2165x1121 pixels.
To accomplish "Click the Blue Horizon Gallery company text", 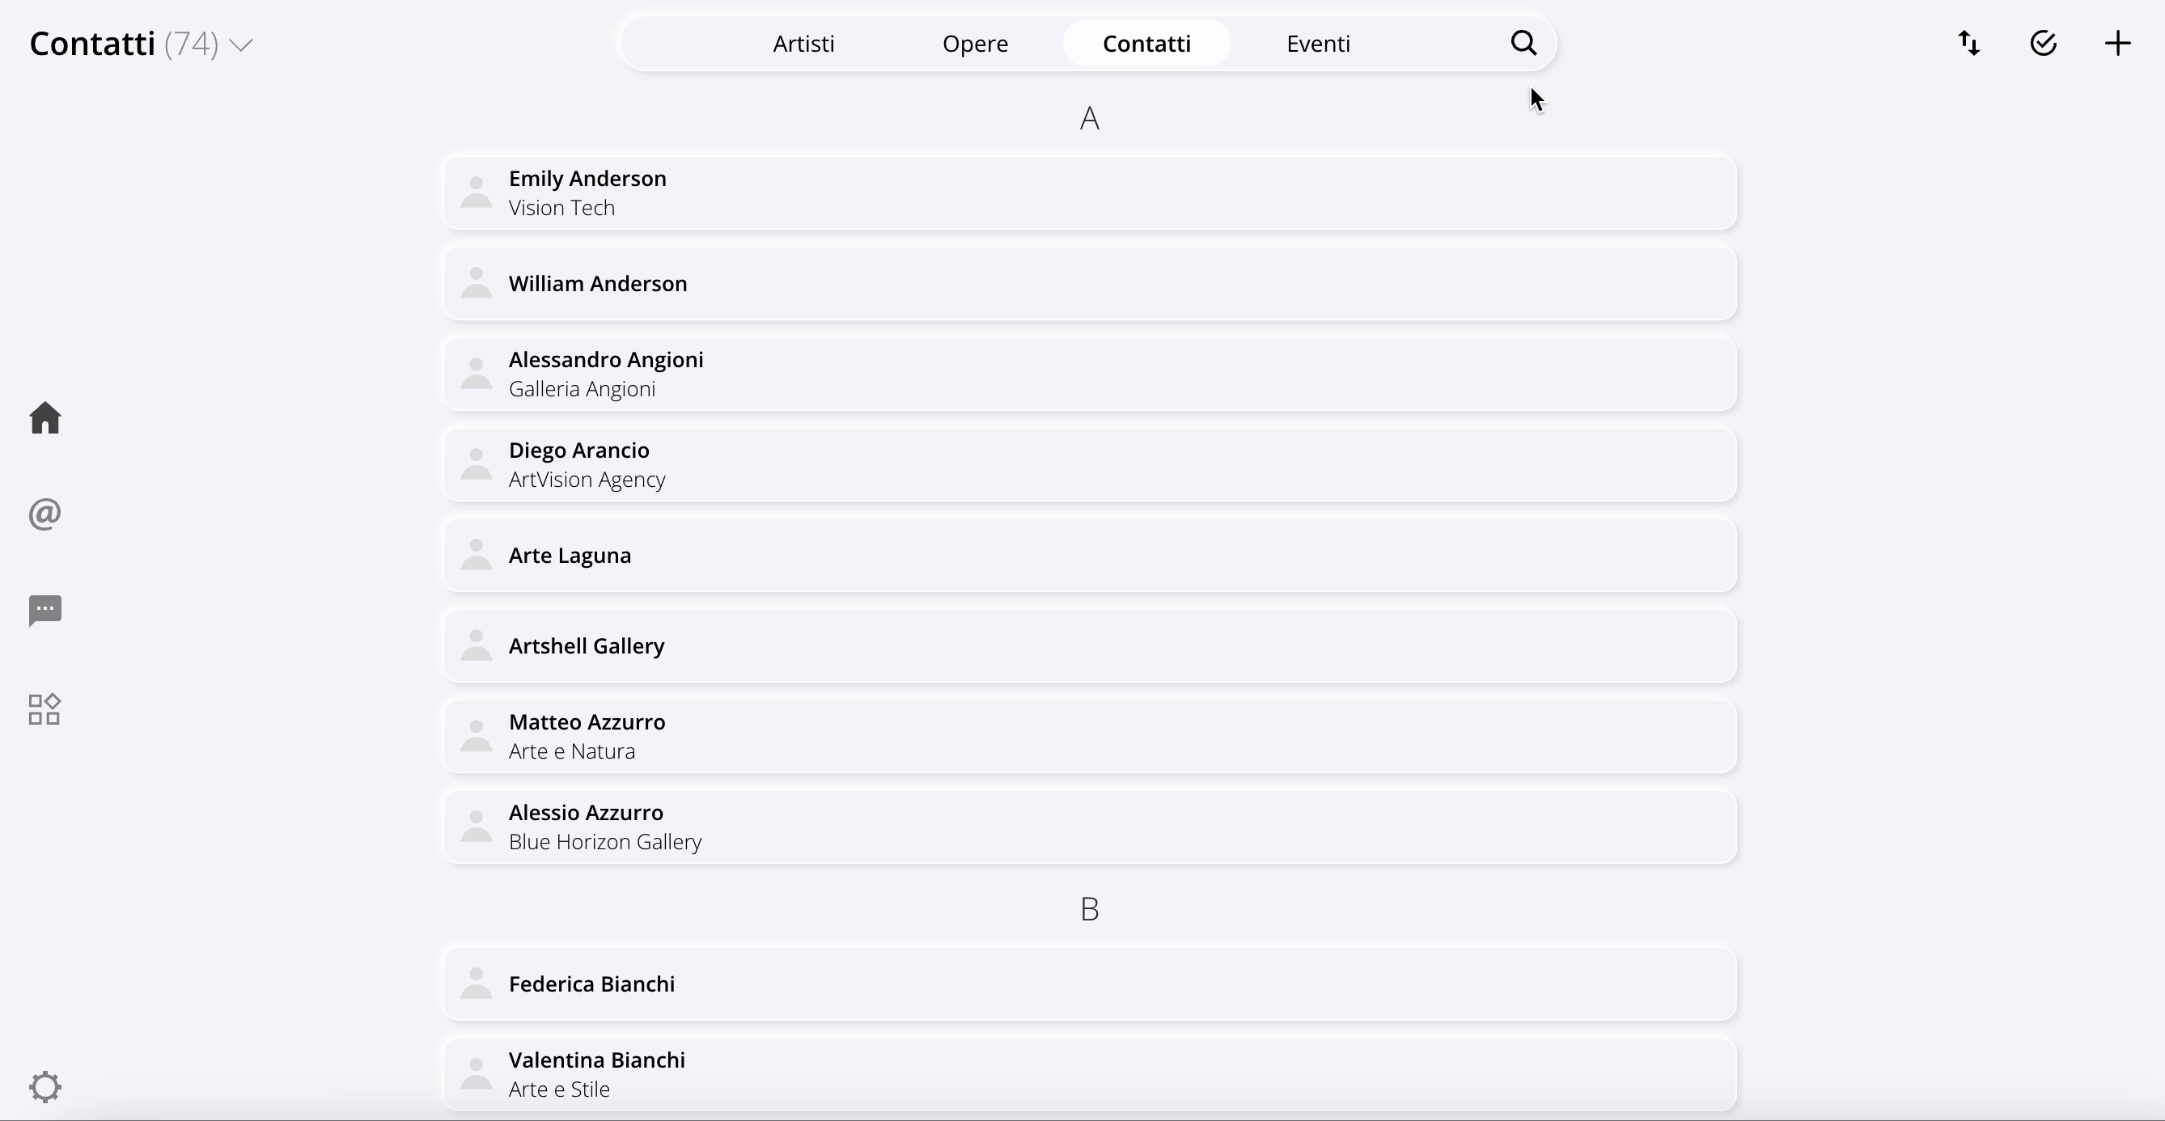I will [x=605, y=842].
